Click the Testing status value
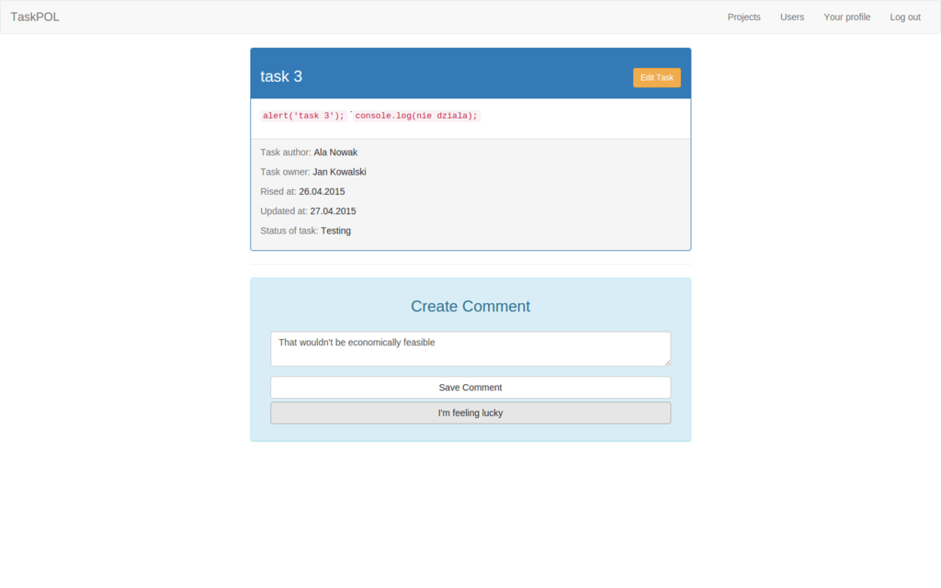941x588 pixels. [335, 231]
